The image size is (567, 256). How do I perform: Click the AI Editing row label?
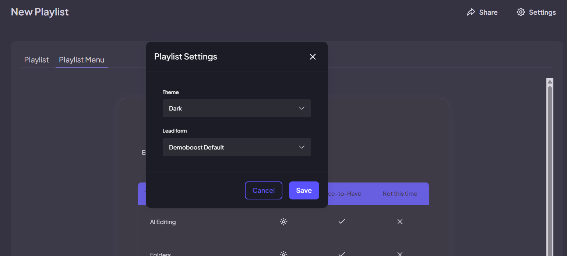click(x=163, y=222)
